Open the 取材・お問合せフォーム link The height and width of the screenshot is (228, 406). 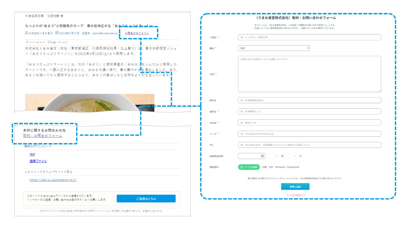[43, 136]
